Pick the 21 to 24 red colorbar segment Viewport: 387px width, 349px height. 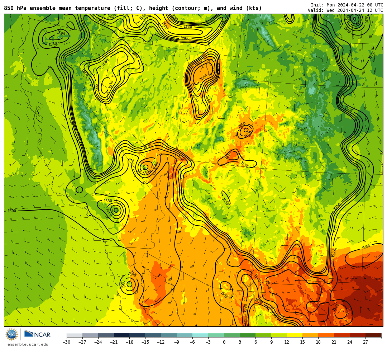(342, 335)
